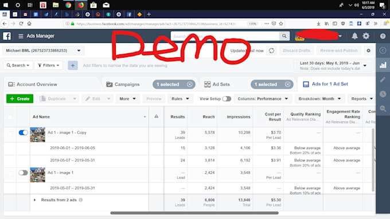The image size is (390, 219).
Task: Open the Search dropdown
Action: (18, 66)
